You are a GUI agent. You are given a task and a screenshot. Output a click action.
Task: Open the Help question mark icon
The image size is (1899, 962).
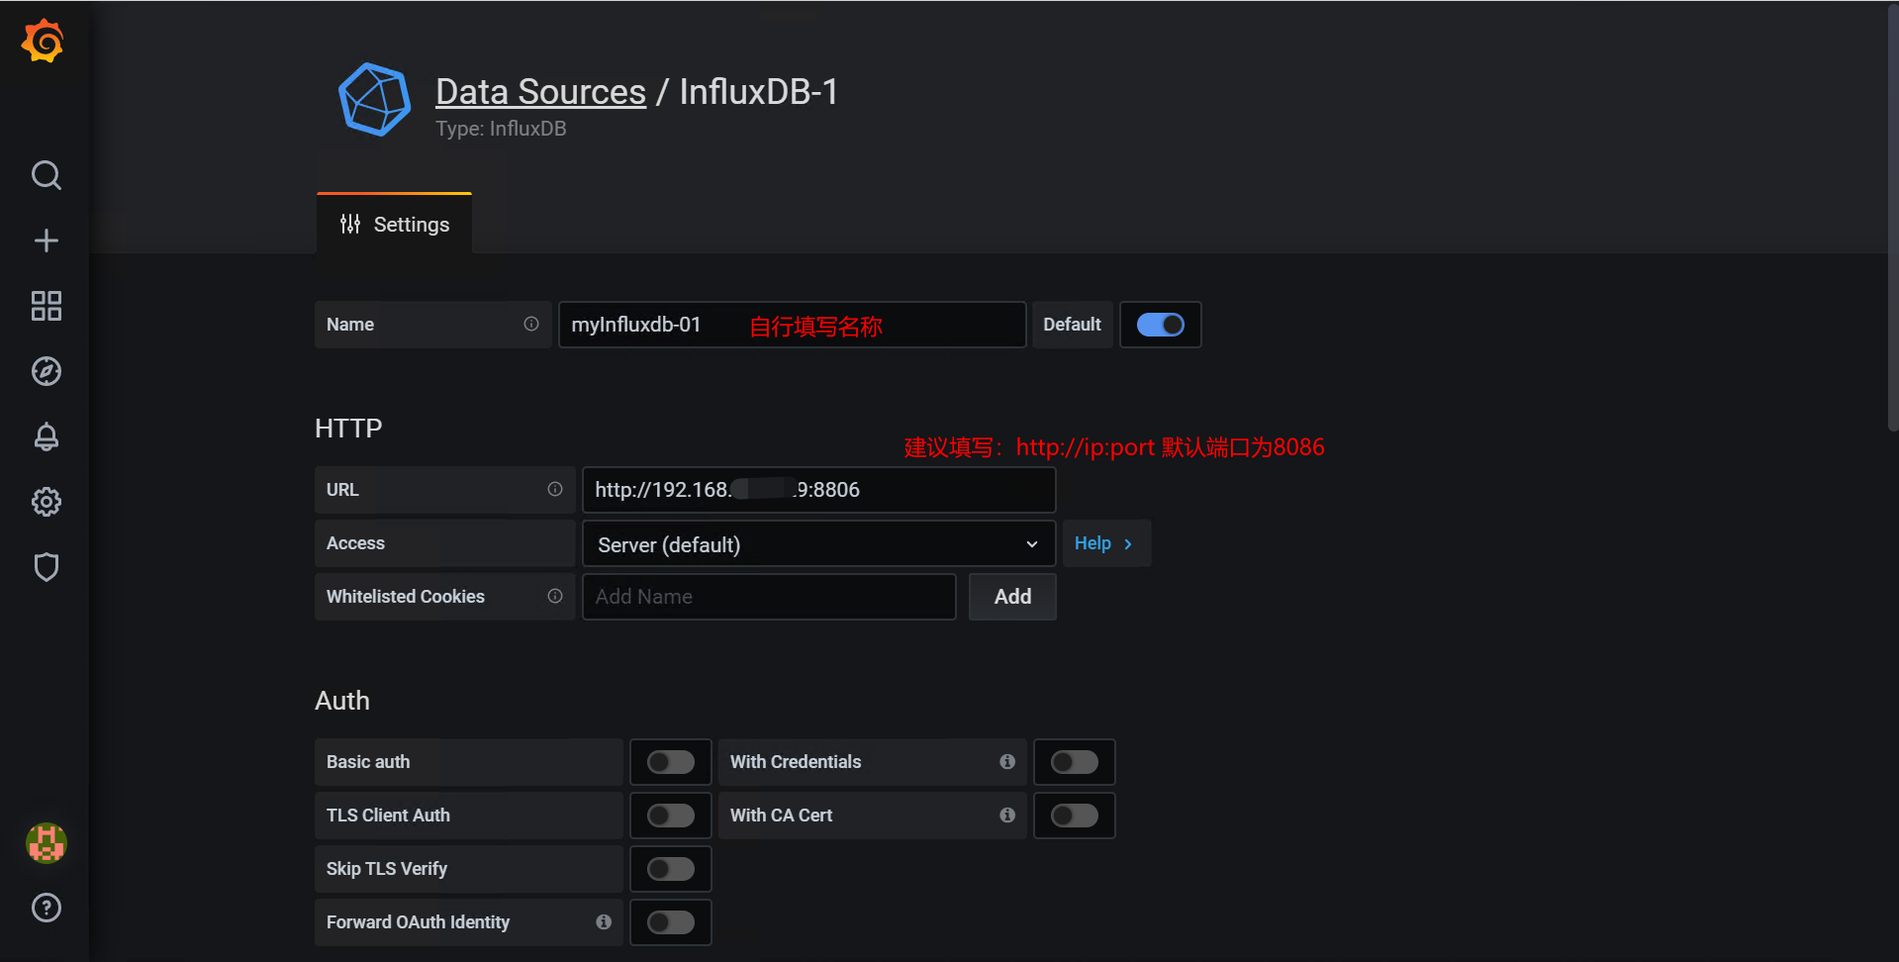[x=46, y=908]
